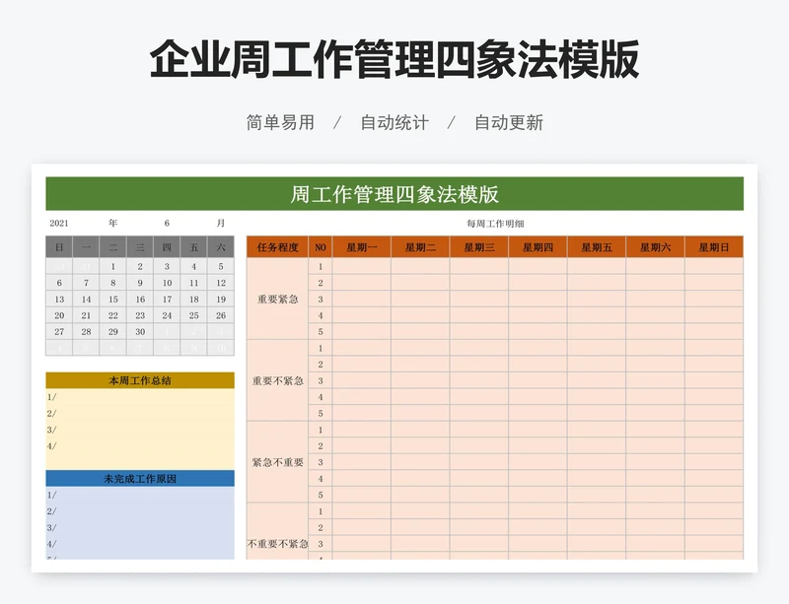Select the 重要不紧急 category cell

click(x=277, y=380)
